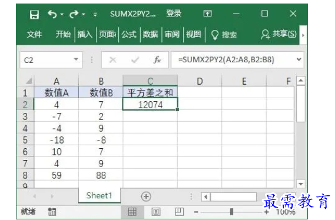Expand more ribbon tabs with the right arrow
The image size is (335, 220).
[x=303, y=35]
